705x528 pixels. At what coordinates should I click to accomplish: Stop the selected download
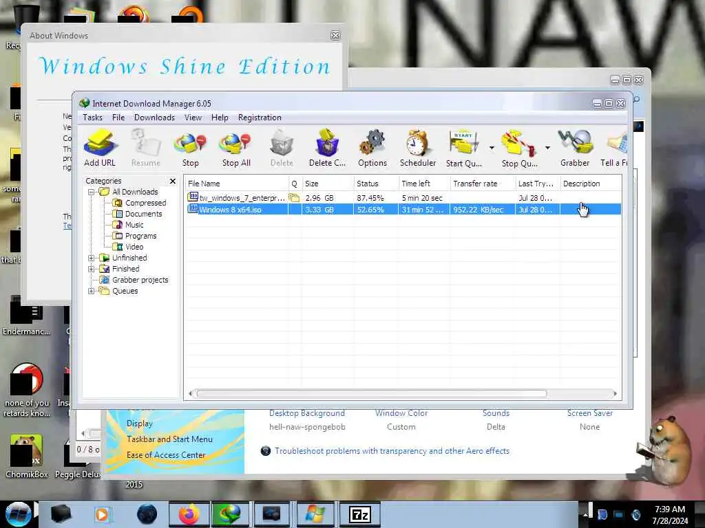(x=190, y=148)
